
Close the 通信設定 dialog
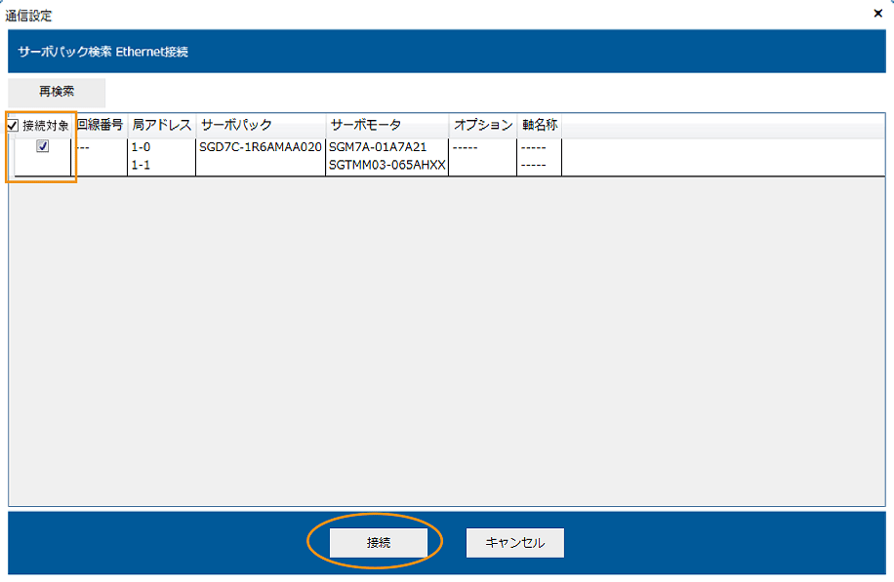pyautogui.click(x=877, y=14)
